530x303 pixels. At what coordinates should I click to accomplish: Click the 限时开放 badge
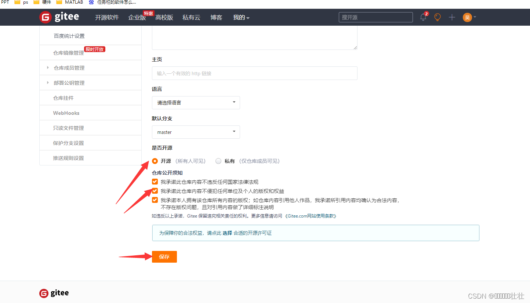click(x=95, y=49)
